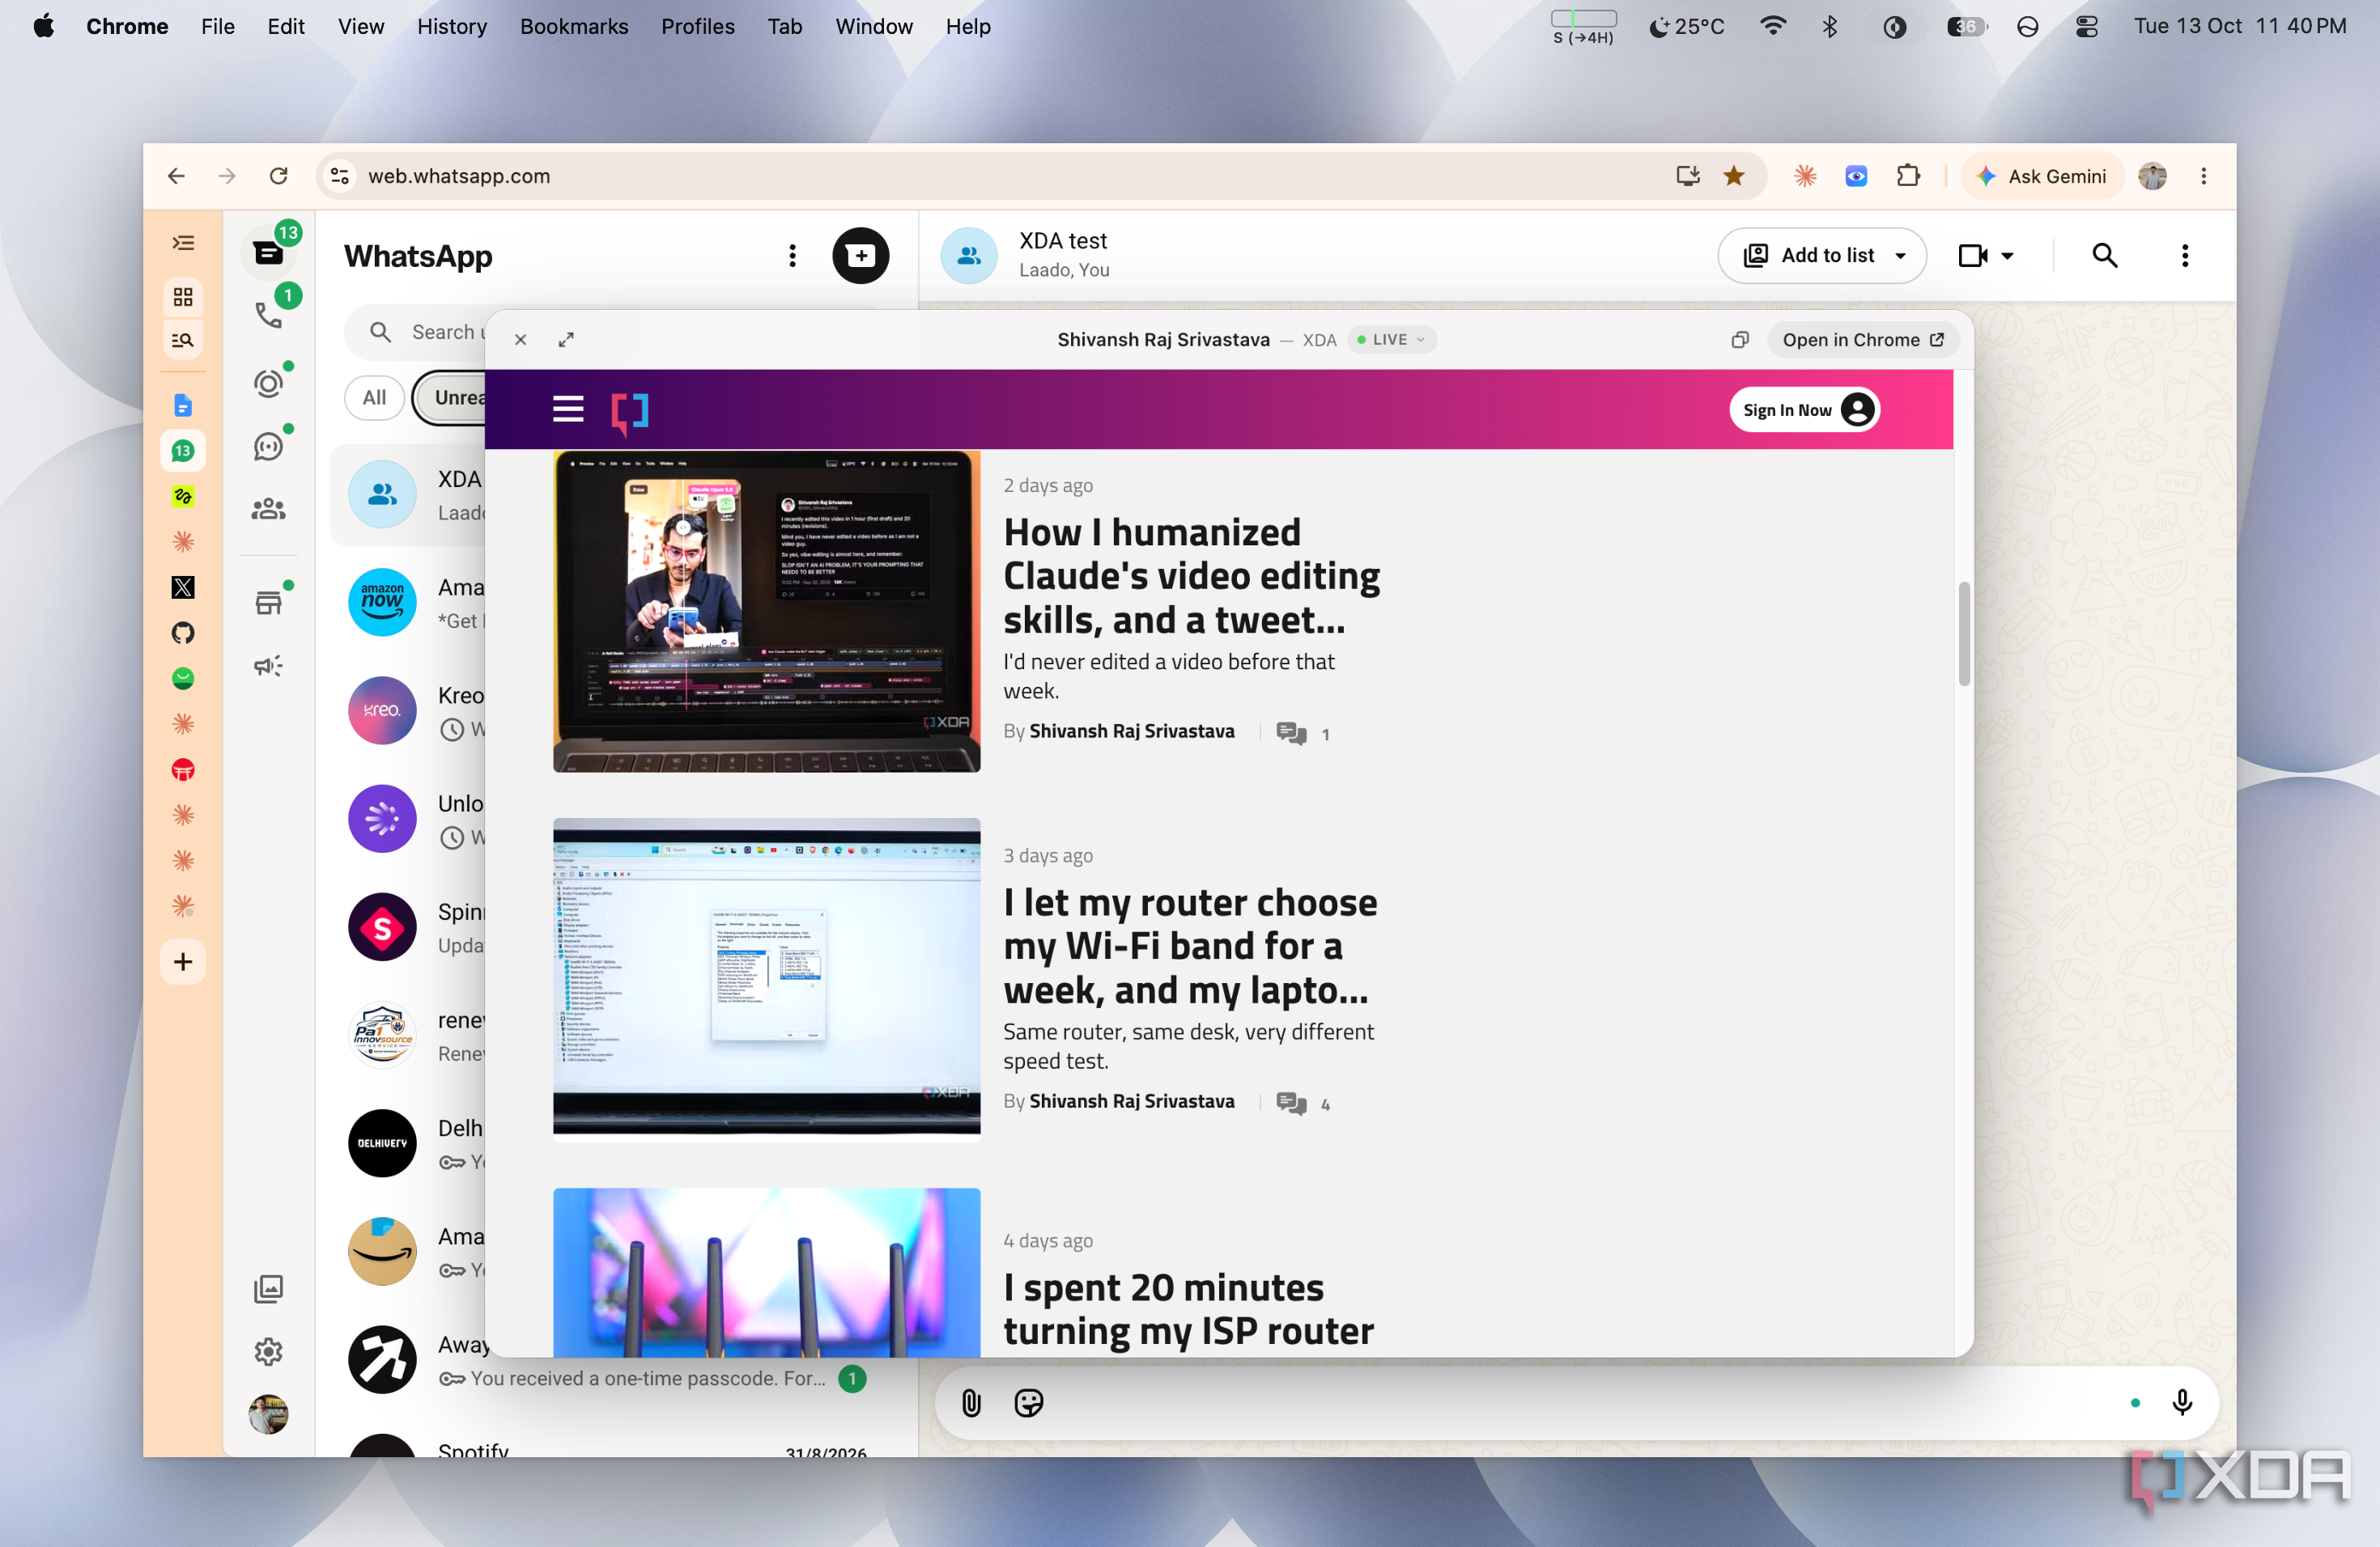Open the Chrome three-dot menu
The height and width of the screenshot is (1547, 2380).
point(2204,176)
